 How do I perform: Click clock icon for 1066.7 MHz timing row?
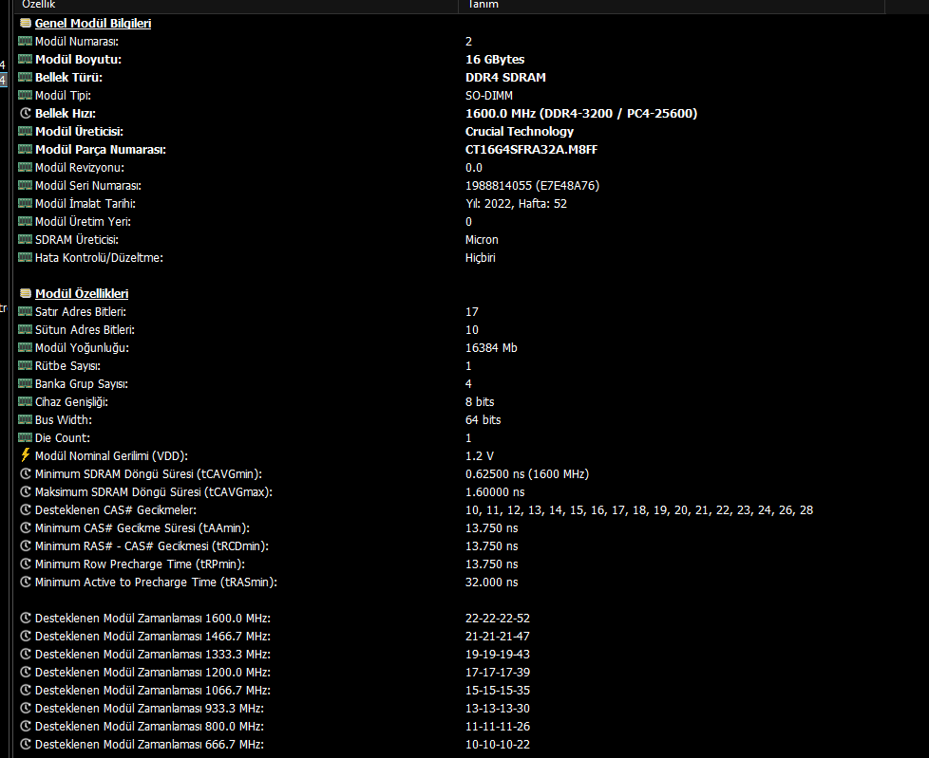point(26,691)
